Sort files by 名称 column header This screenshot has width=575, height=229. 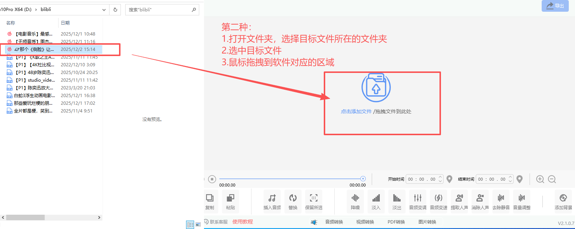[11, 23]
